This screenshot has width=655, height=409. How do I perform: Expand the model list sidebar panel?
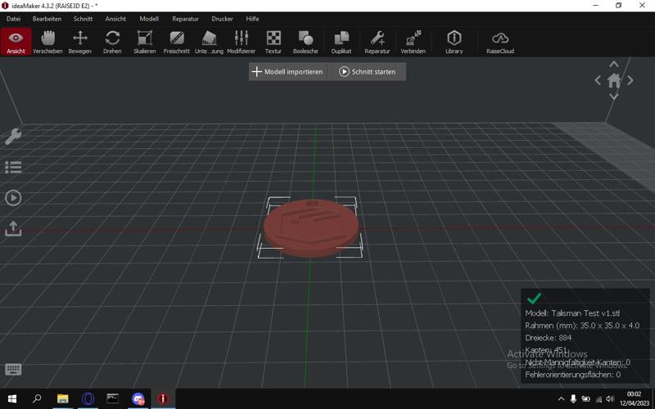13,167
